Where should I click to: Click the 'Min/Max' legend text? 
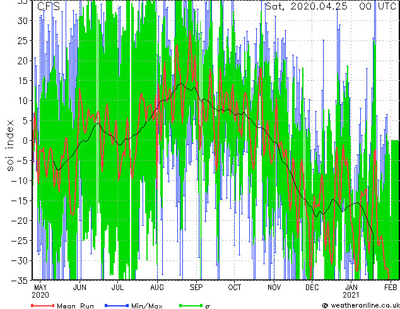pyautogui.click(x=147, y=306)
